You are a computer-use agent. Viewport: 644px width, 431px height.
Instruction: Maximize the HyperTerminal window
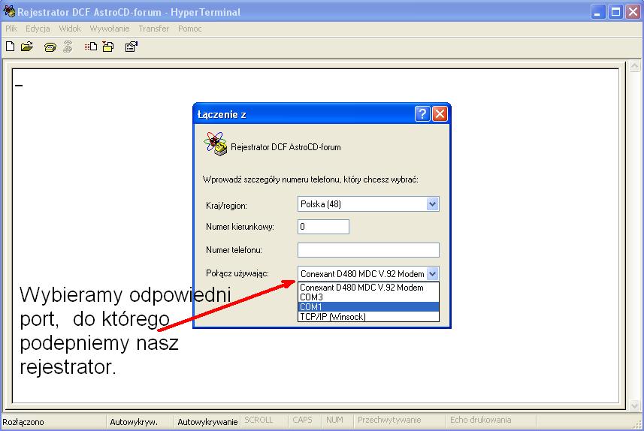[615, 11]
